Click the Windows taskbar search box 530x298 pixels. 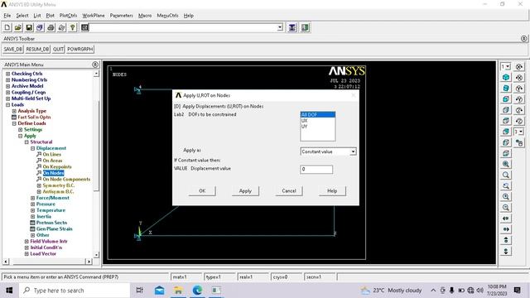75,291
